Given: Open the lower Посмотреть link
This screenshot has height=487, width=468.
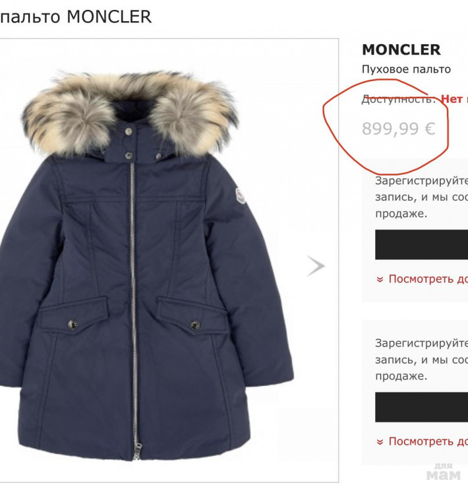Looking at the screenshot, I should [x=428, y=441].
